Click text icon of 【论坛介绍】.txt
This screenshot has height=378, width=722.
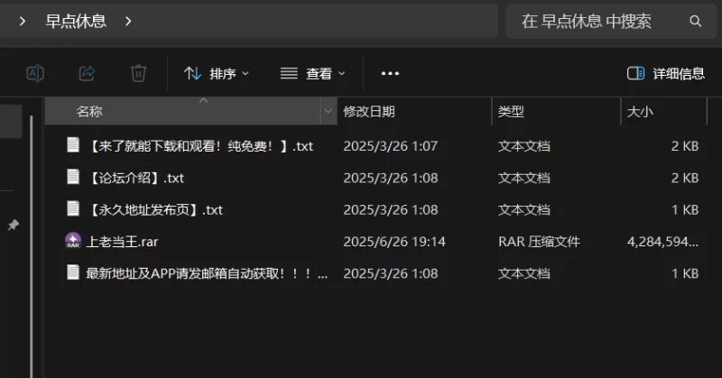pyautogui.click(x=73, y=177)
